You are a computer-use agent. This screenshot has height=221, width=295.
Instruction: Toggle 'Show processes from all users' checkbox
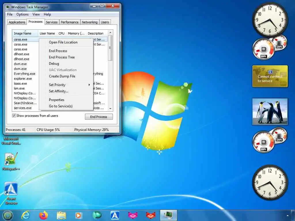[14, 116]
